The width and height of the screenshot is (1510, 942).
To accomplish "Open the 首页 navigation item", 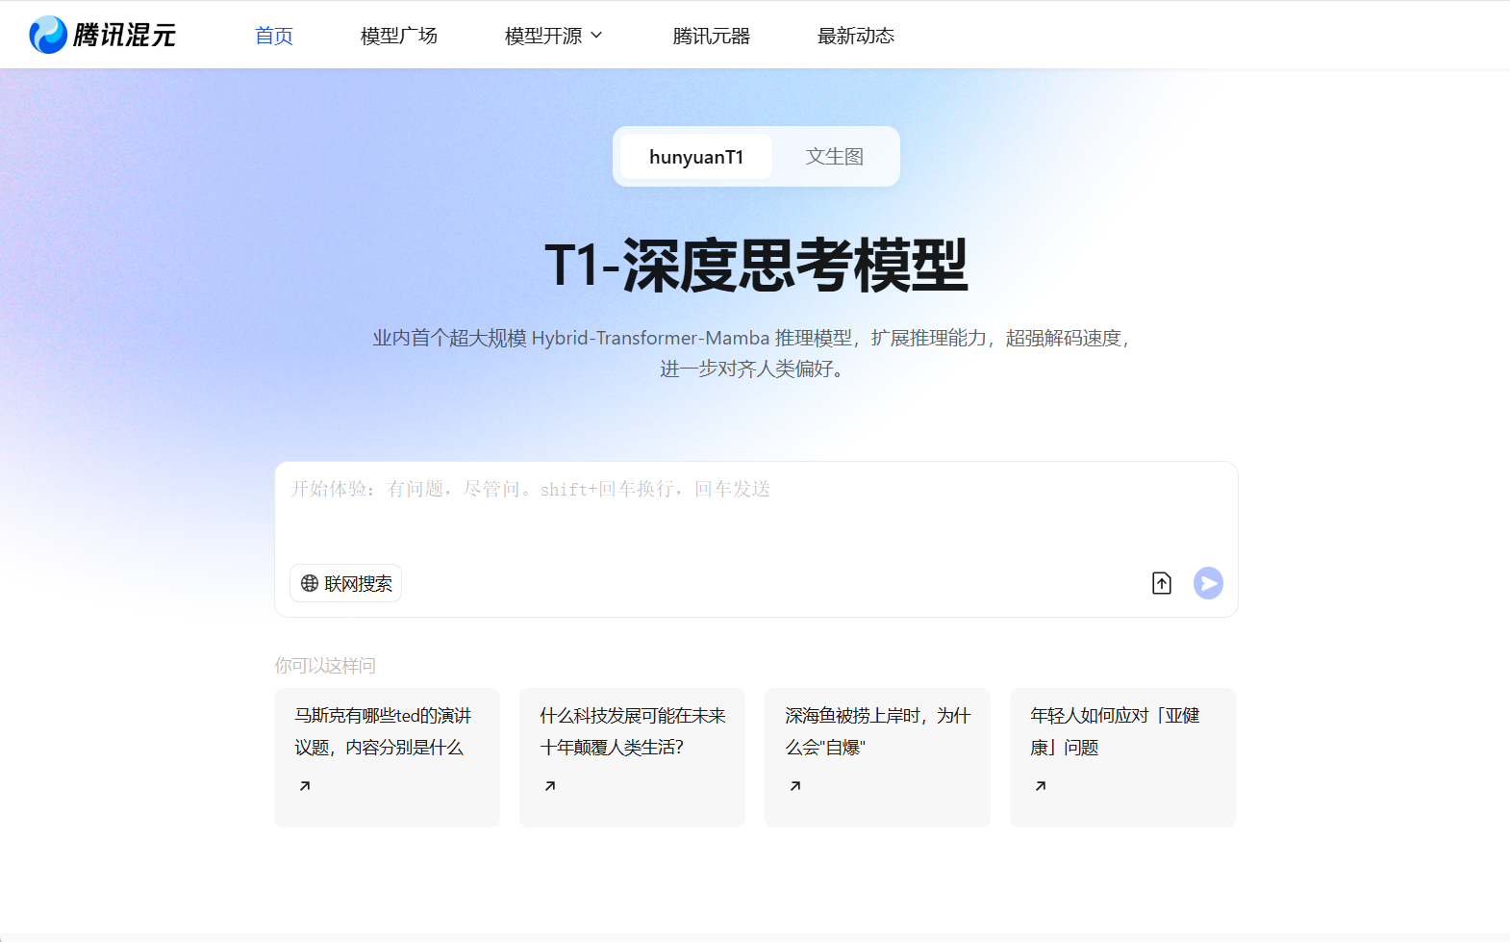I will point(273,36).
